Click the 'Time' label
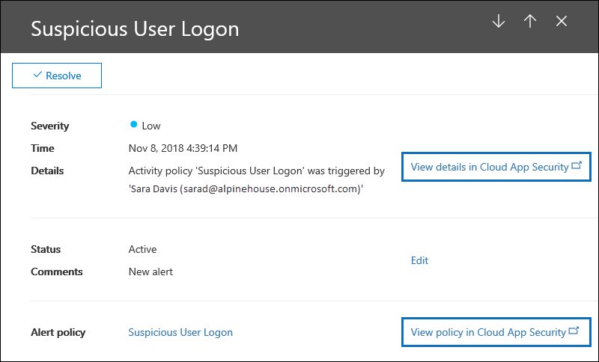599x362 pixels. click(x=43, y=148)
